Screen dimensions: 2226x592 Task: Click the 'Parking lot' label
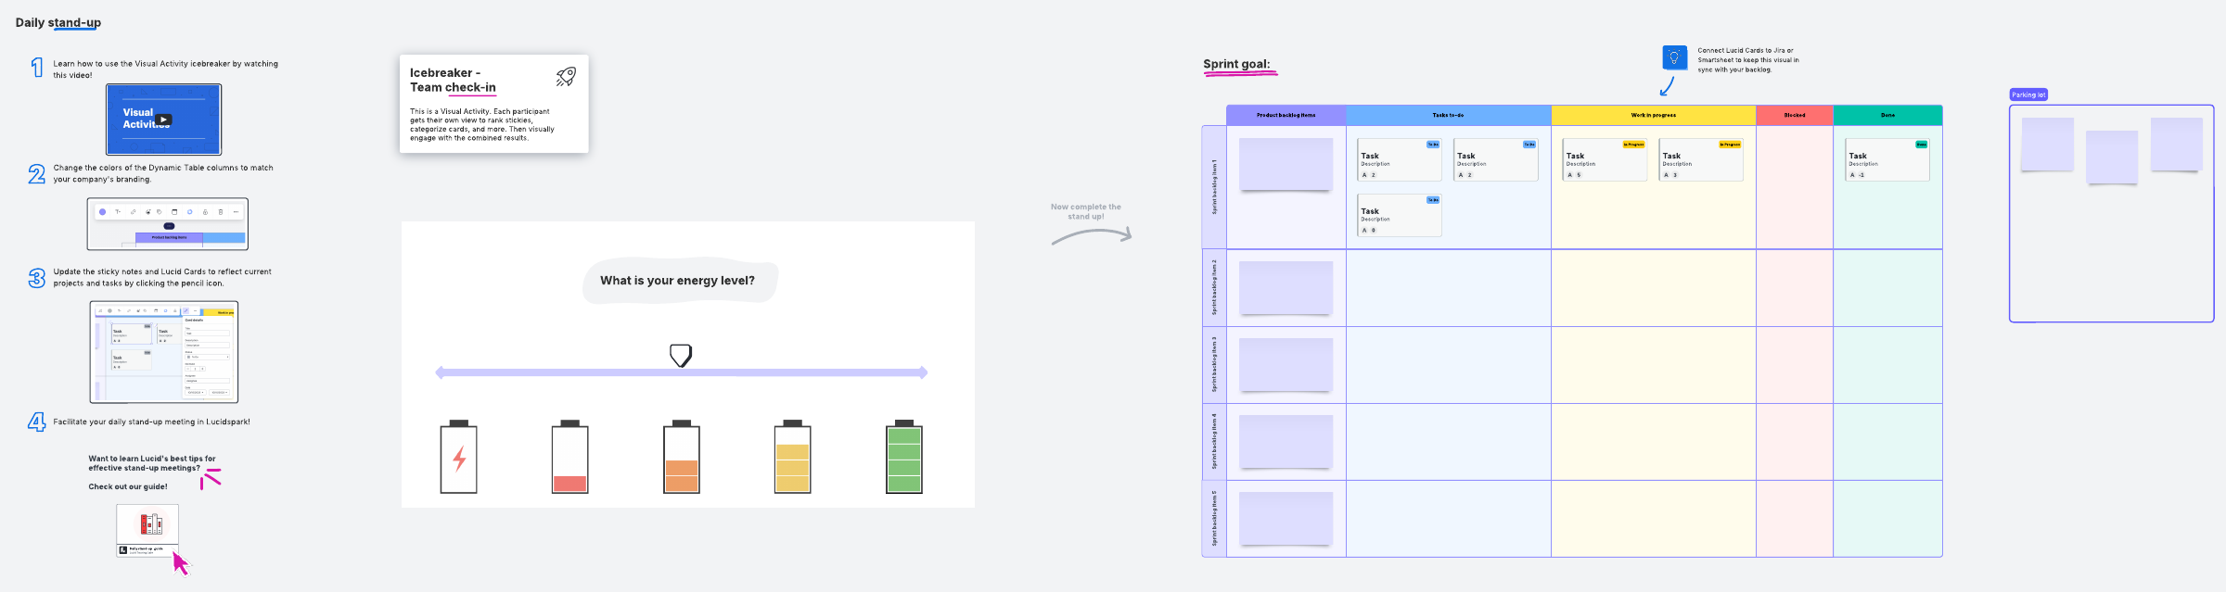pos(2028,94)
